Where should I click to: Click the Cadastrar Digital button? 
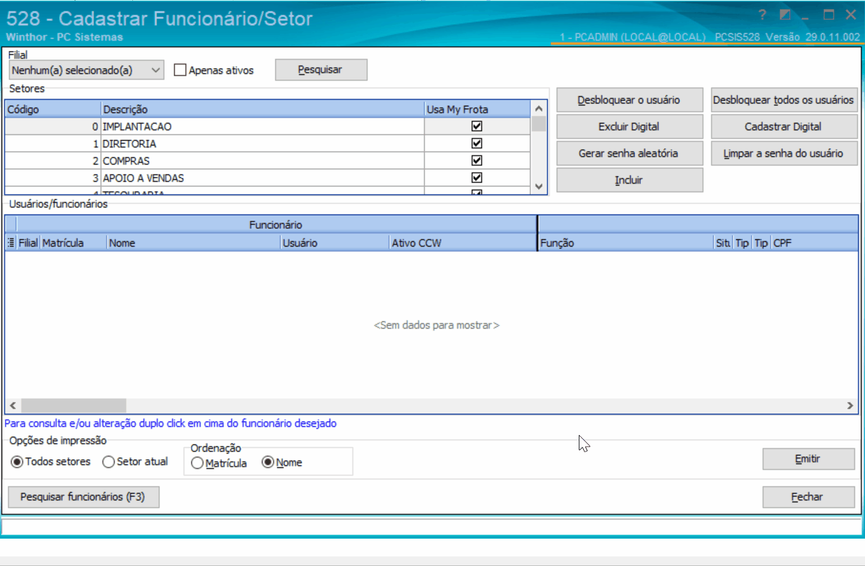784,127
